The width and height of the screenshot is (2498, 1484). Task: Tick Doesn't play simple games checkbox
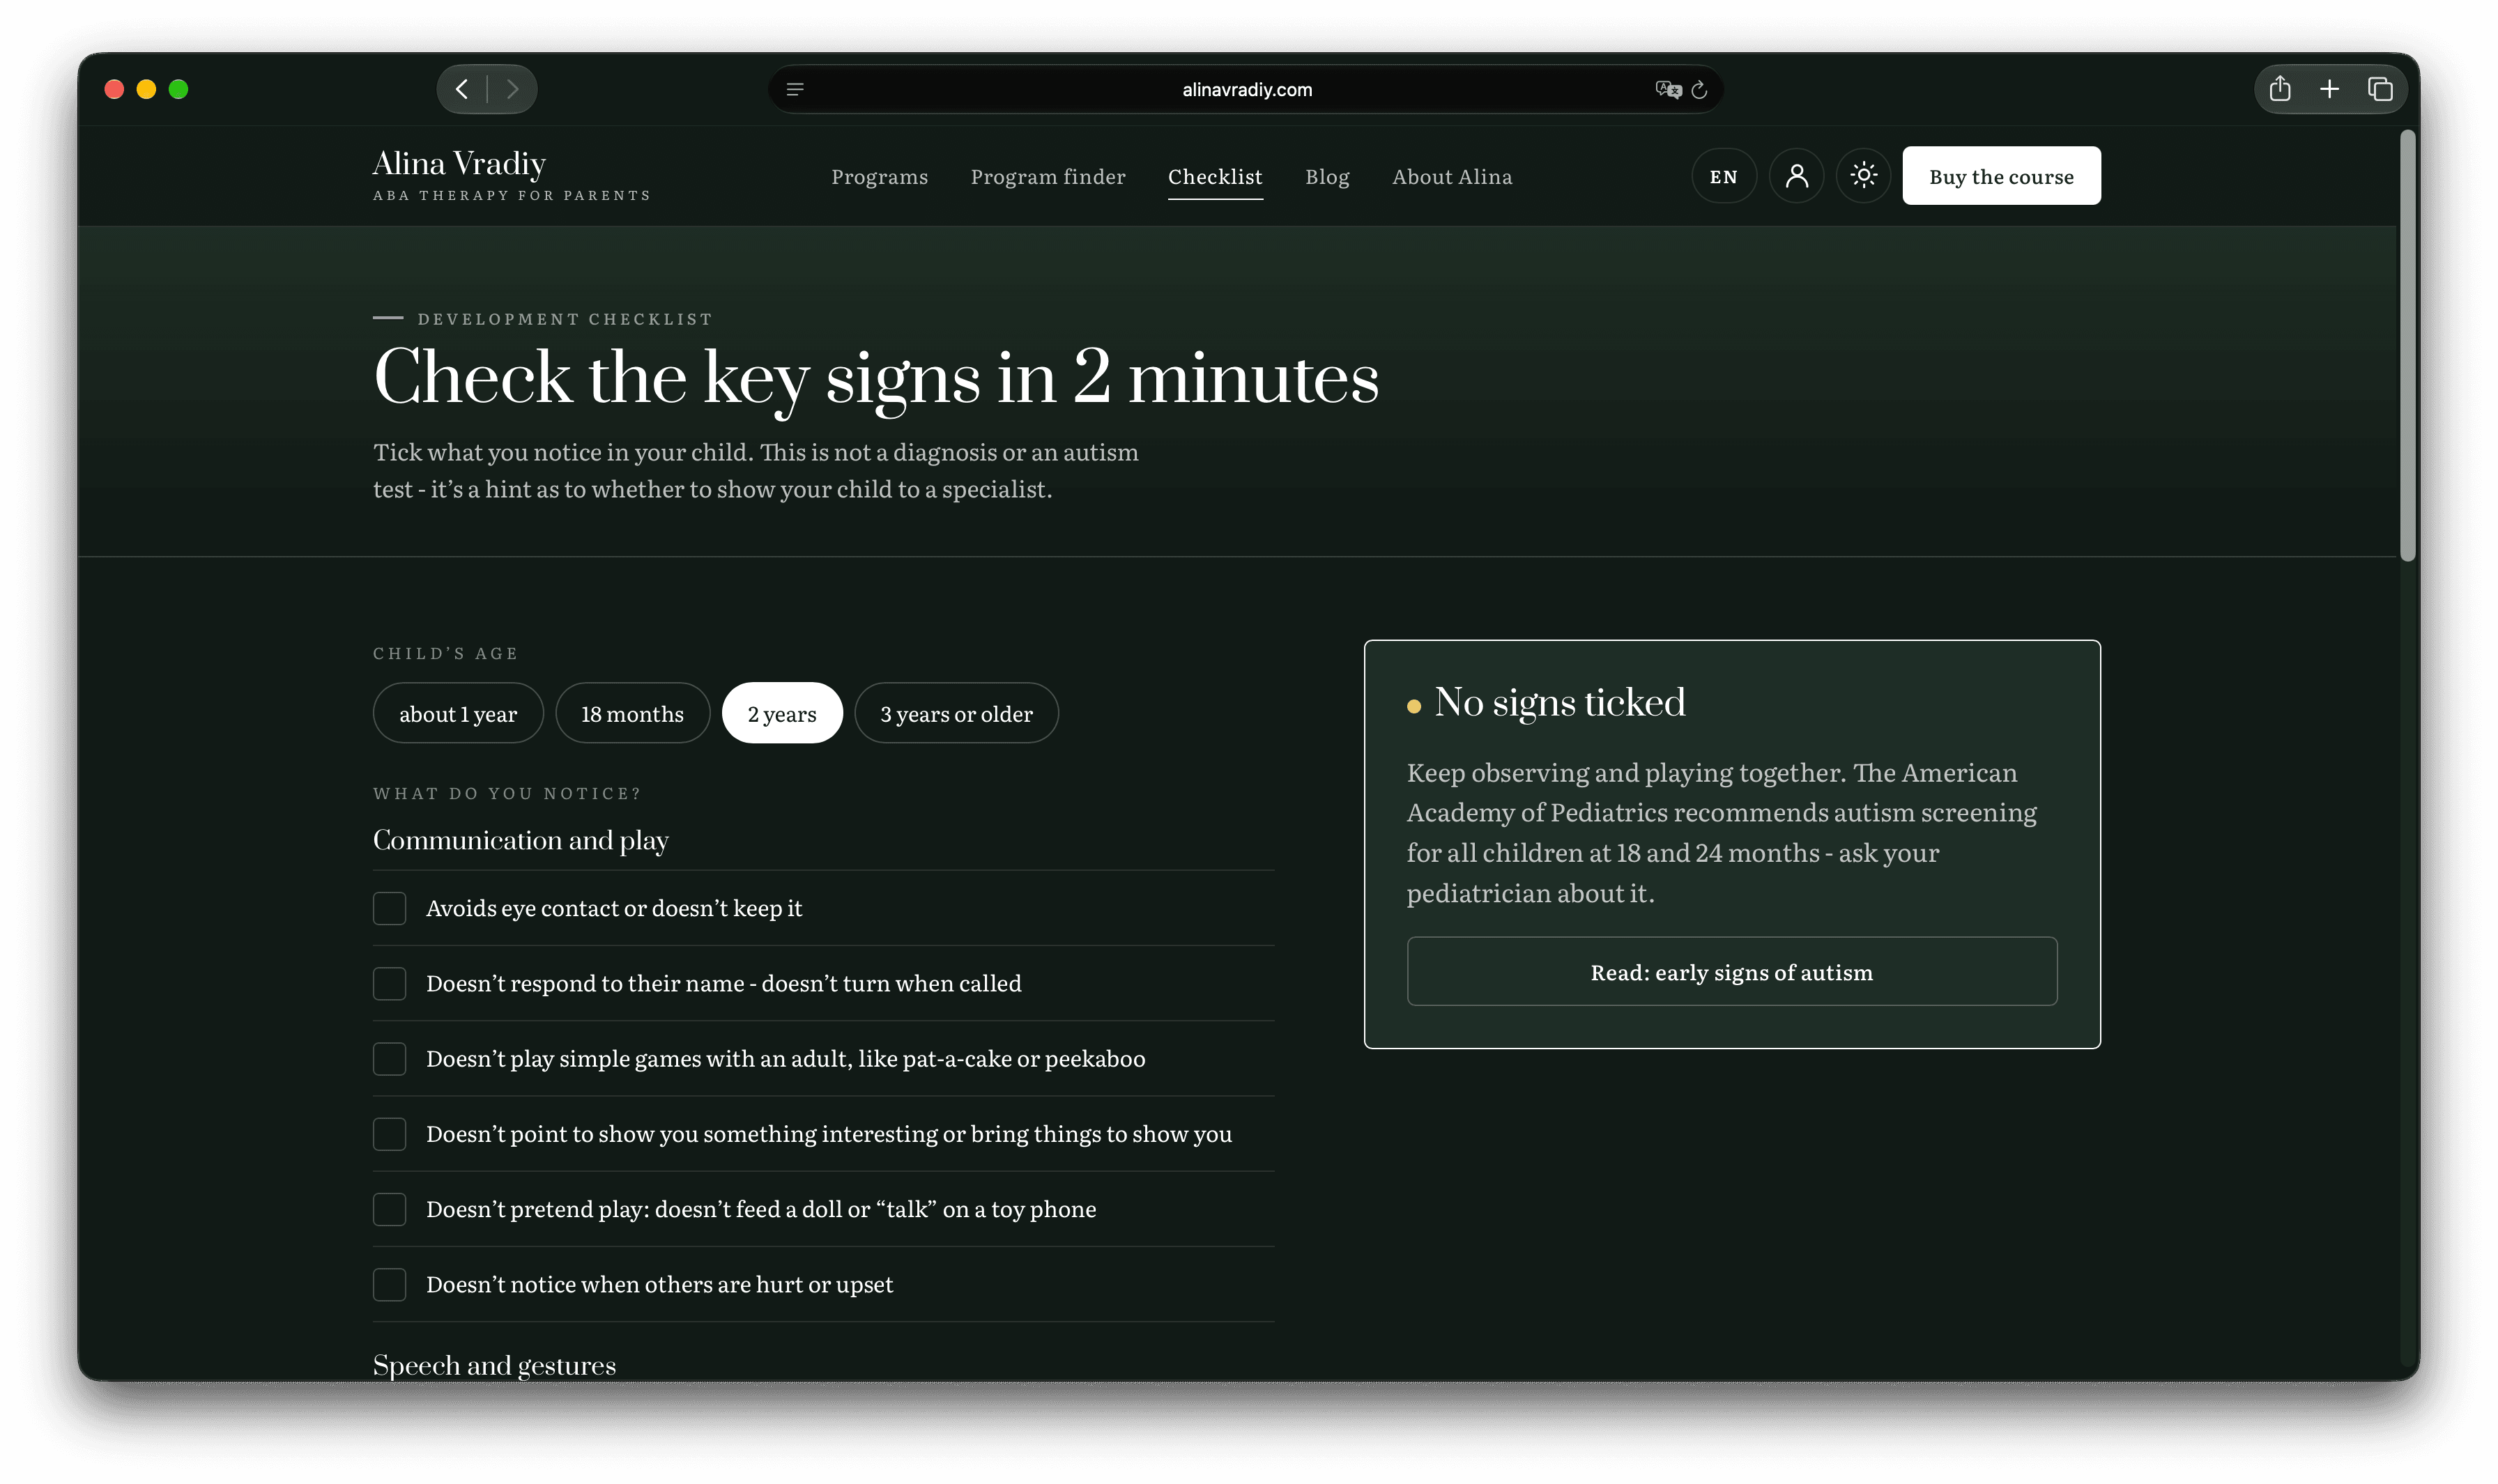pyautogui.click(x=389, y=1059)
